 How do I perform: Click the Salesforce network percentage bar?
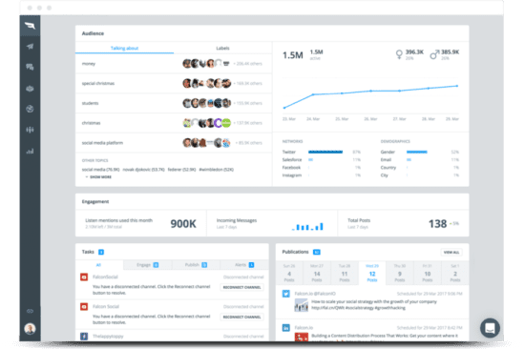pos(310,159)
